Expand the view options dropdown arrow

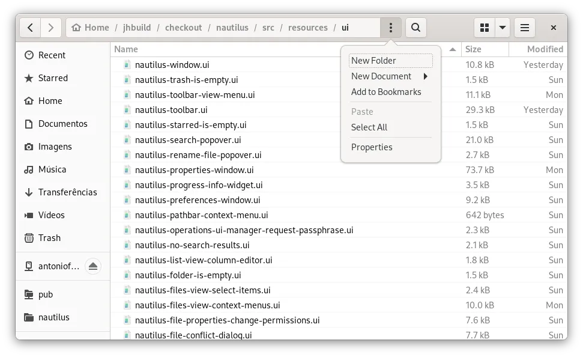[x=503, y=28]
